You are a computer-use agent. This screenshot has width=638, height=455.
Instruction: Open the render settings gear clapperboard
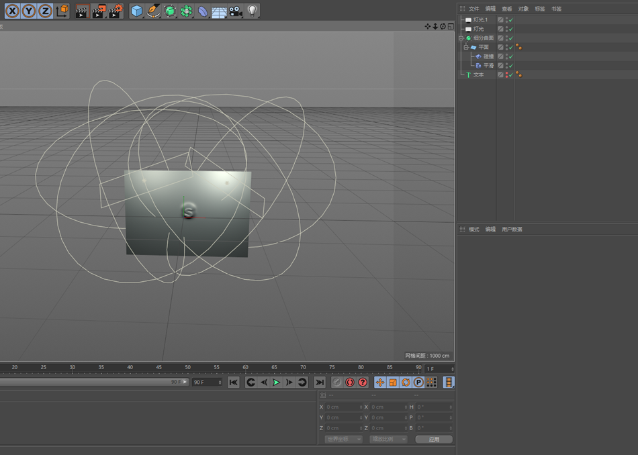tap(116, 11)
